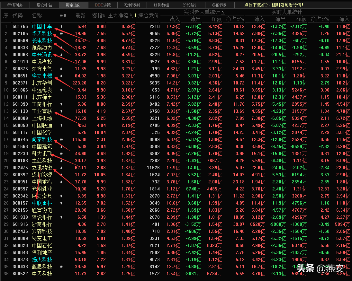Sort by the 最新 column header
Screen dimensions: 352x281
click(x=81, y=15)
